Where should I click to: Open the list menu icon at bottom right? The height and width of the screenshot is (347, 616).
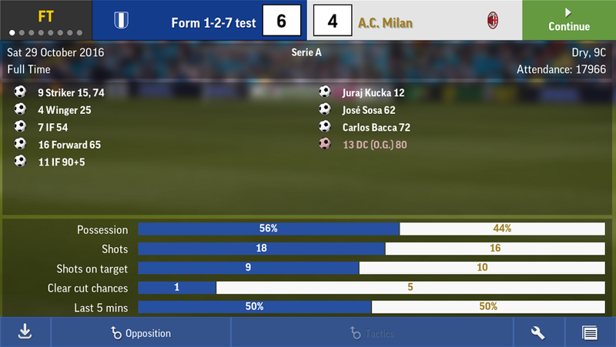(x=590, y=333)
